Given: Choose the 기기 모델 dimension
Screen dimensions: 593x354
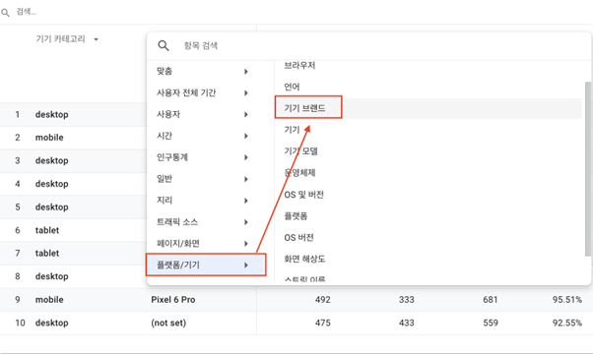Looking at the screenshot, I should [x=301, y=151].
